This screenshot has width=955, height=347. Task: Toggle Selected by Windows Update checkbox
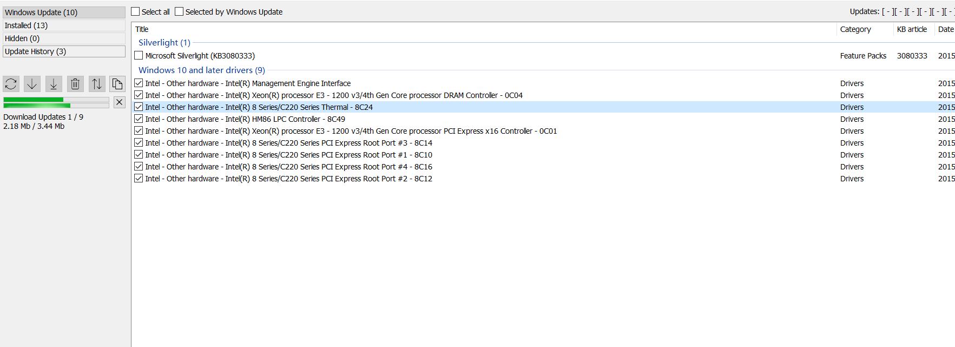tap(179, 11)
